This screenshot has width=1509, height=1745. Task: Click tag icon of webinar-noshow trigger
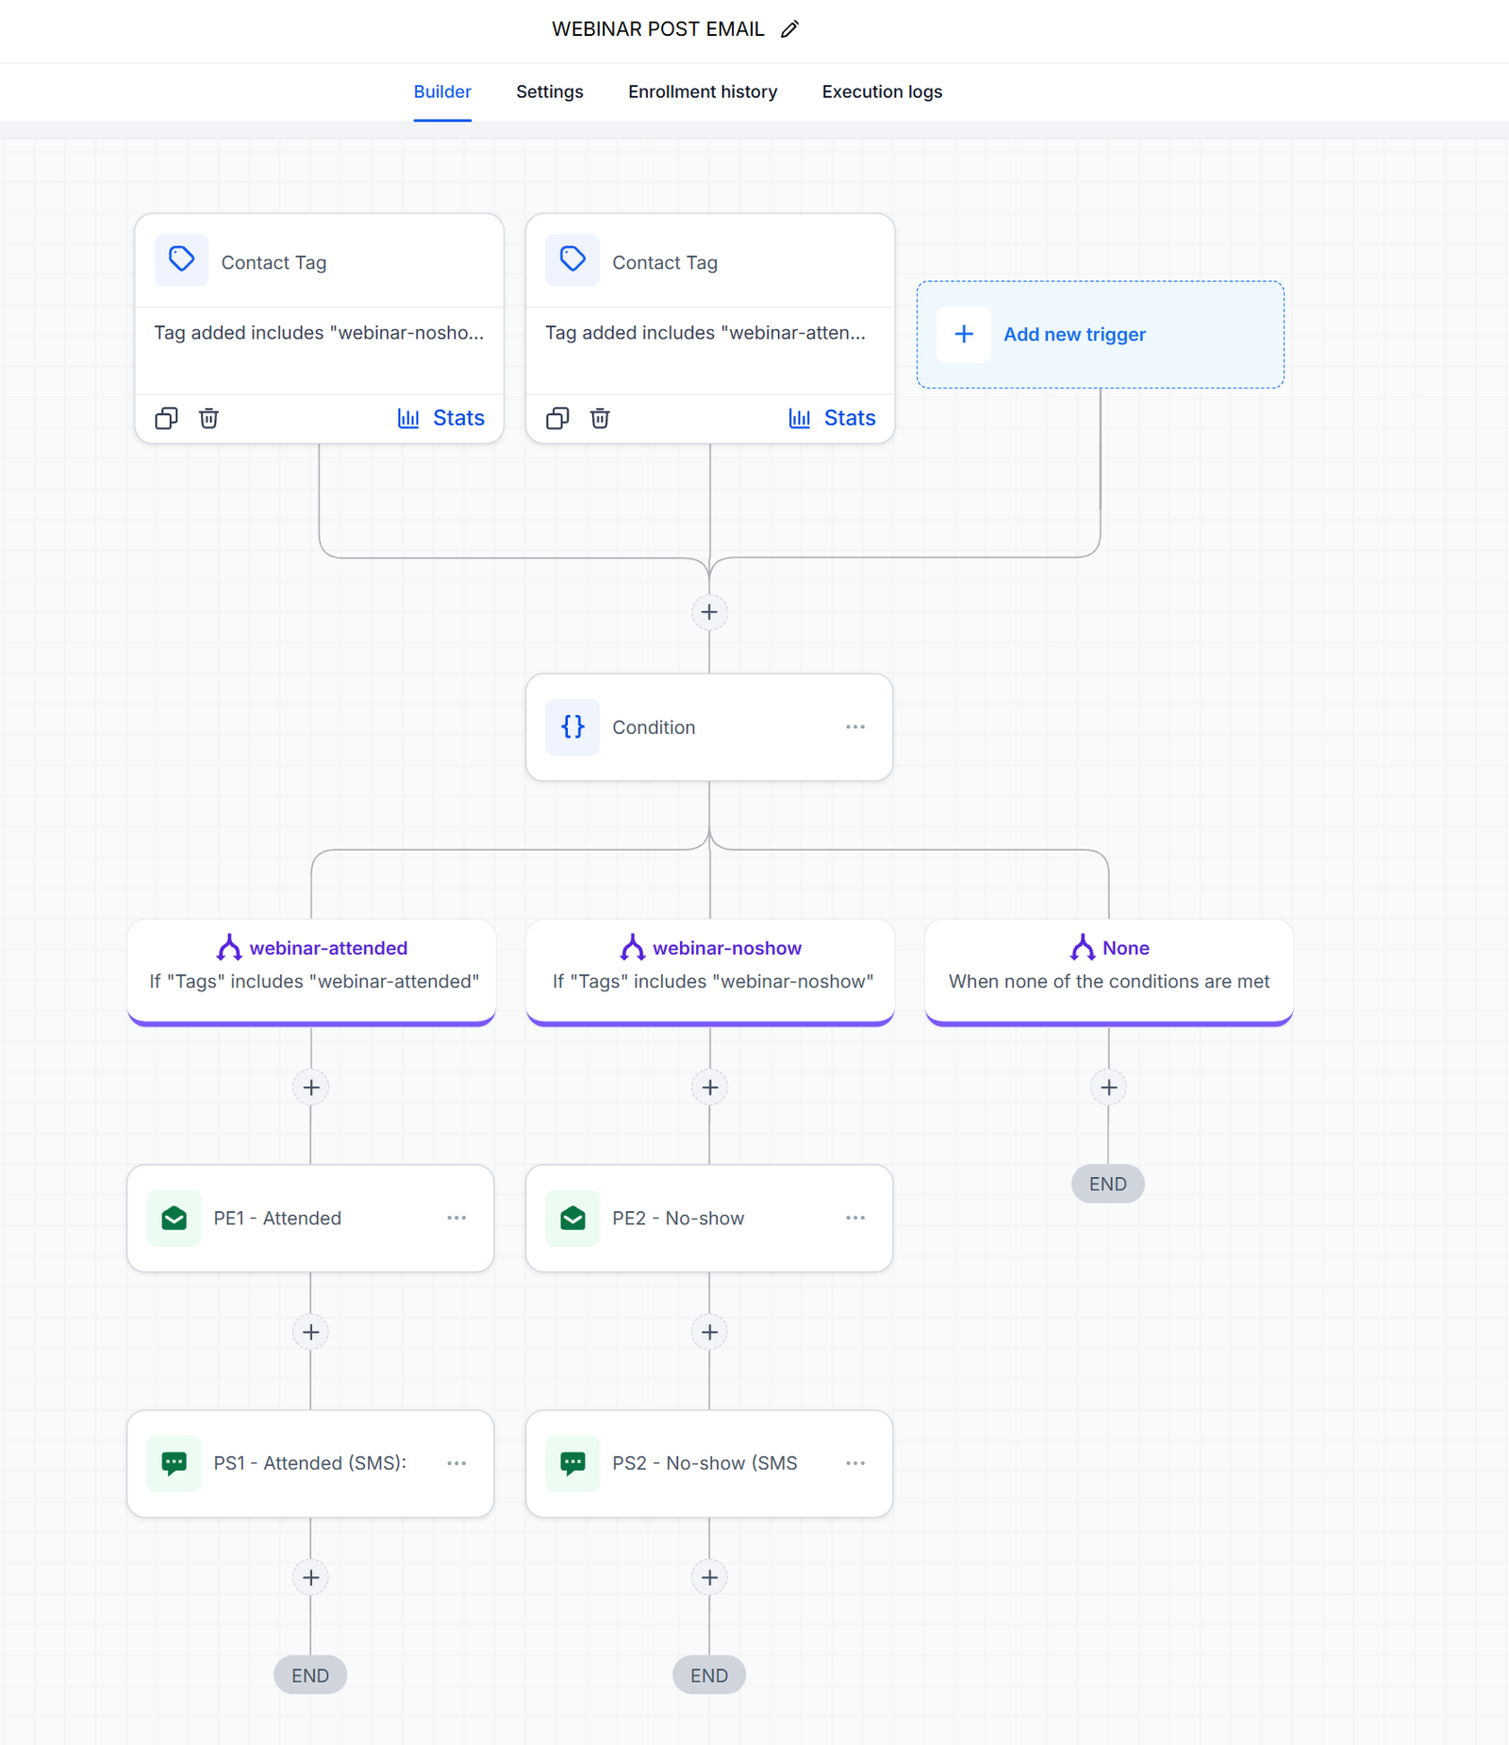click(x=181, y=259)
